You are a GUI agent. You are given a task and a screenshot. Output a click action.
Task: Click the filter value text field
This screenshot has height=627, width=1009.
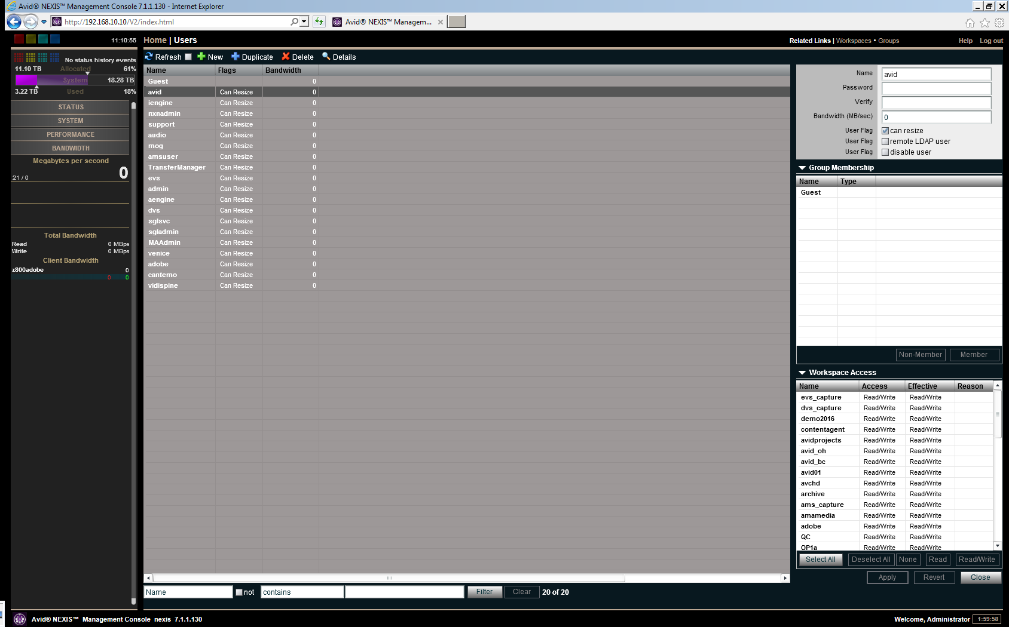pos(405,592)
